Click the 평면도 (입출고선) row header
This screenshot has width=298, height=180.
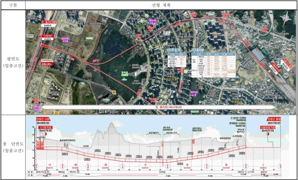click(13, 62)
